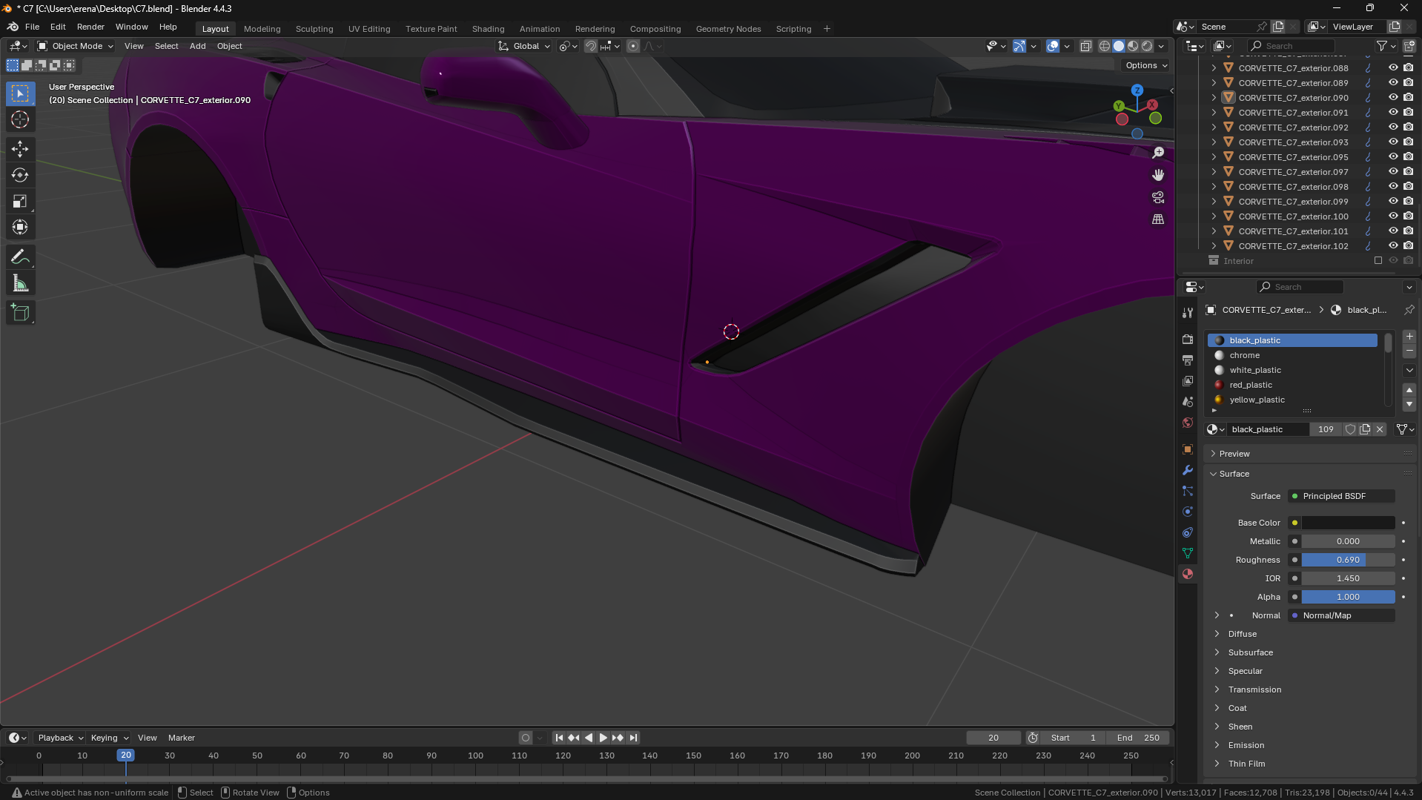Unlink the black_plastic material datablock
The width and height of the screenshot is (1422, 800).
pos(1380,429)
